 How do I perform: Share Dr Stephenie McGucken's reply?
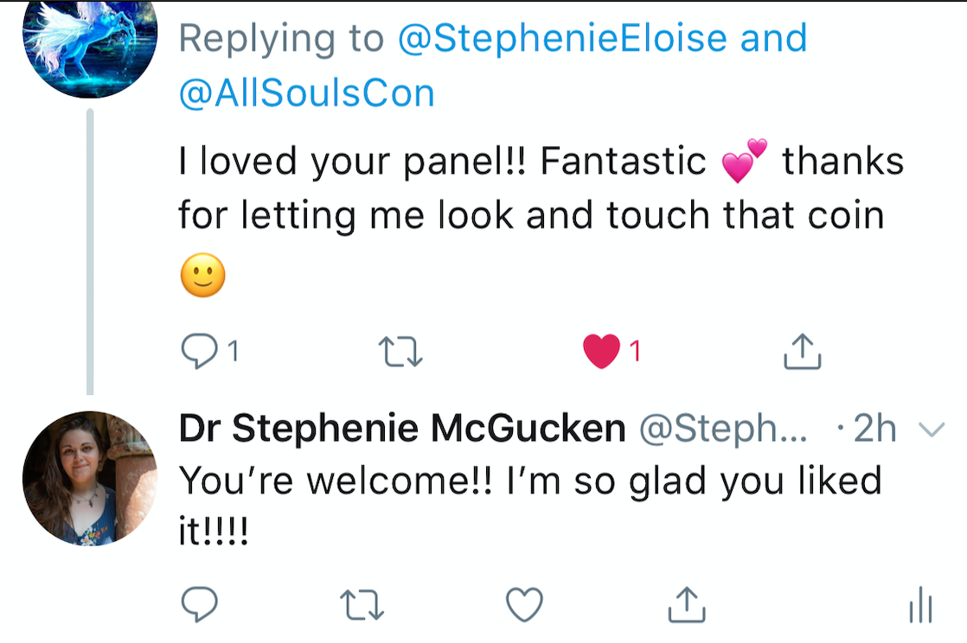click(x=687, y=604)
